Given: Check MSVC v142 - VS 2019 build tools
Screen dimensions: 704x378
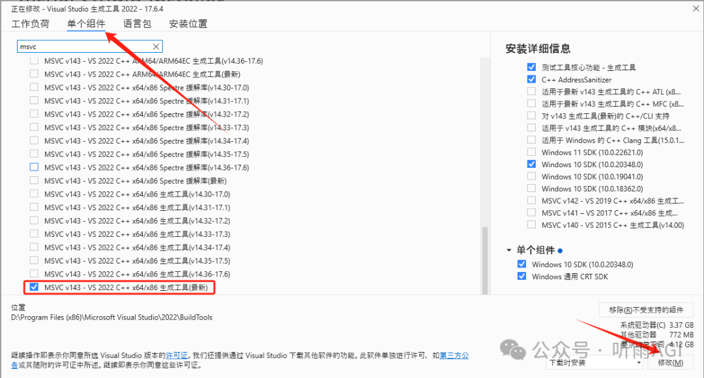Looking at the screenshot, I should click(x=532, y=200).
